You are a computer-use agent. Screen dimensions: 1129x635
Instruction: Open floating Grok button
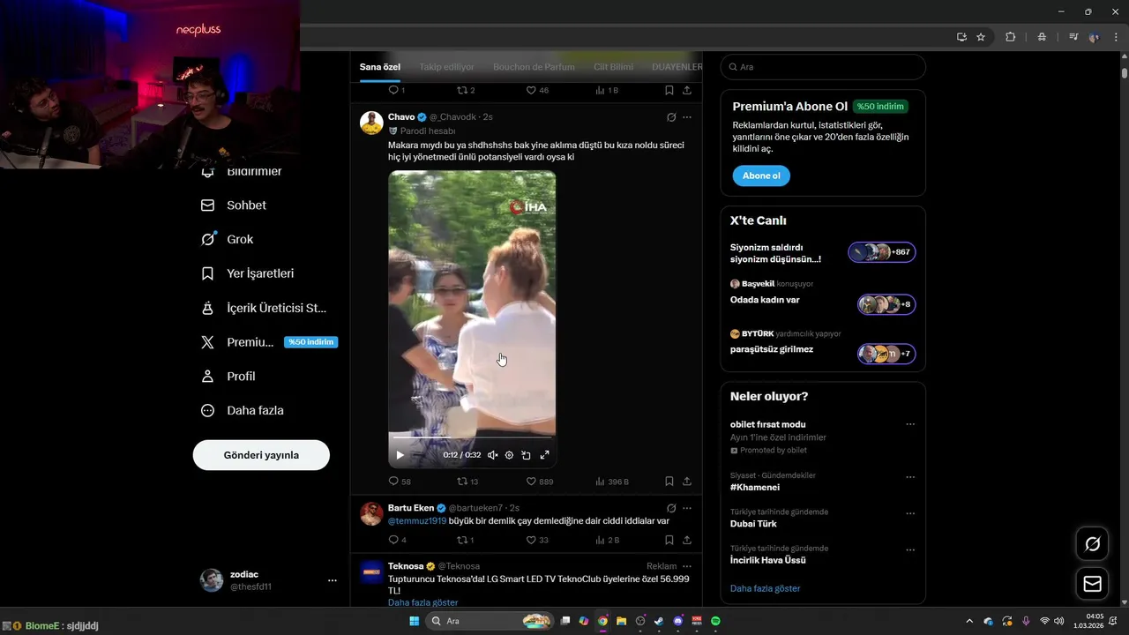tap(1092, 544)
